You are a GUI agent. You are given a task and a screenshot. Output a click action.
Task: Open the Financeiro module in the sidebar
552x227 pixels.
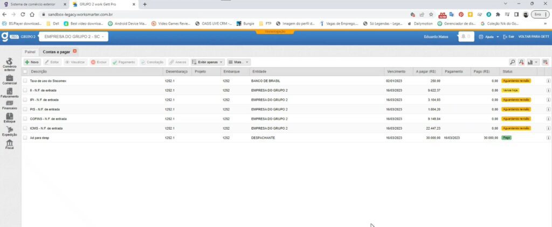click(9, 105)
